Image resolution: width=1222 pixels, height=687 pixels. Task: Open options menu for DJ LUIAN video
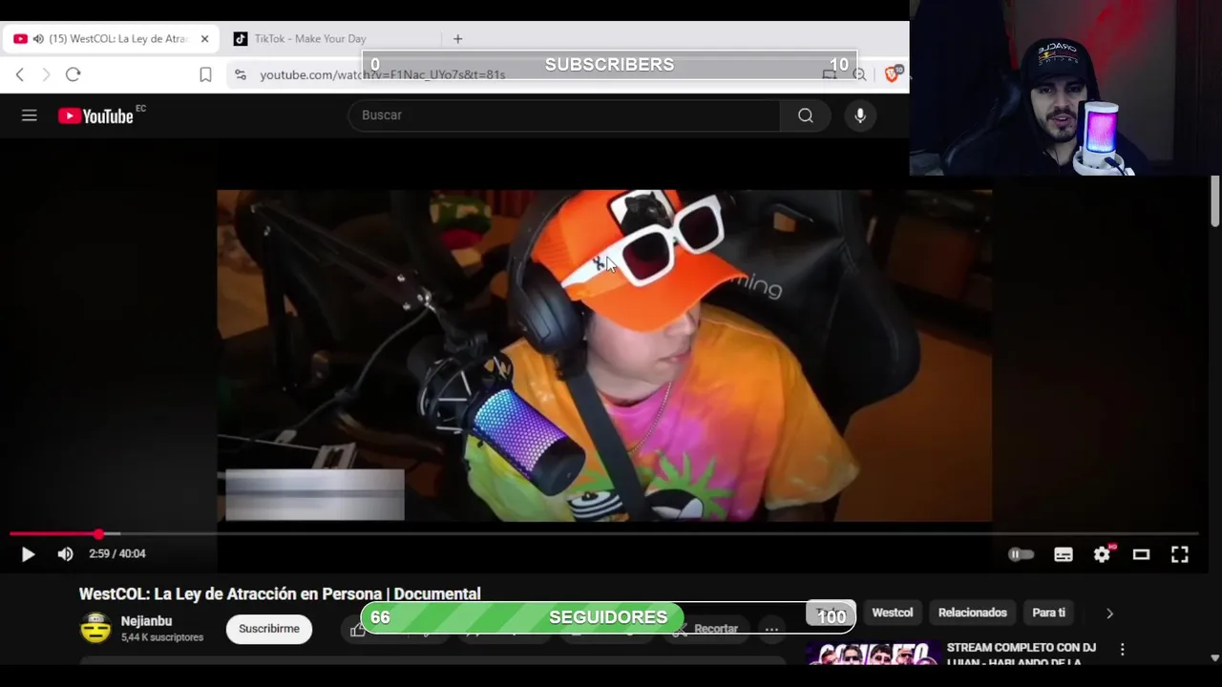point(1123,649)
